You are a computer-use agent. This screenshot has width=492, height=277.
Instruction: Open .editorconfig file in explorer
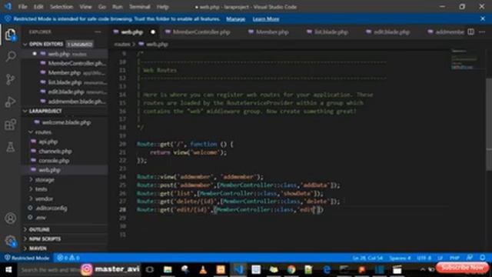click(52, 208)
